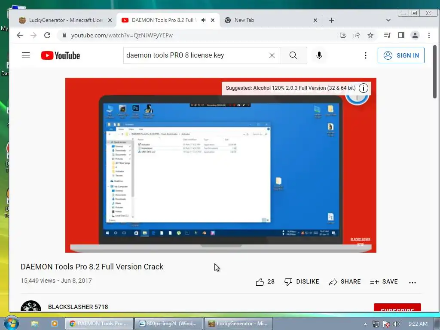Switch to LuckyGenerator taskbar window
Image resolution: width=440 pixels, height=330 pixels.
point(238,324)
